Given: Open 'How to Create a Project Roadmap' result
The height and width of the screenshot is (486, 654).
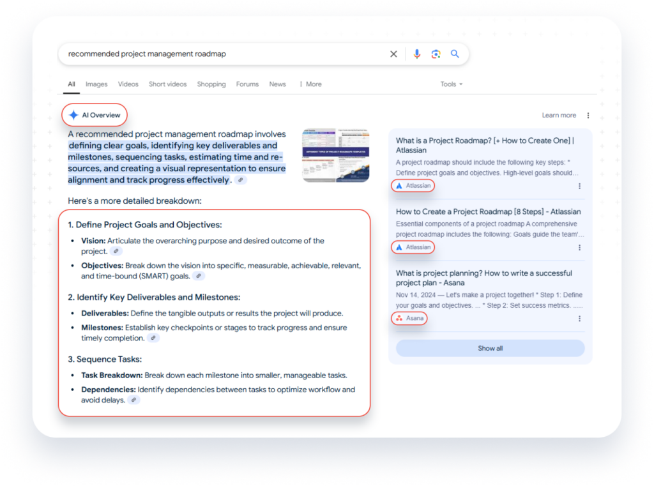Looking at the screenshot, I should (x=488, y=211).
